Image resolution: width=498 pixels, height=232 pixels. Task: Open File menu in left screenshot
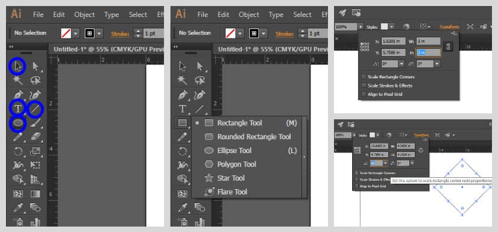click(38, 14)
